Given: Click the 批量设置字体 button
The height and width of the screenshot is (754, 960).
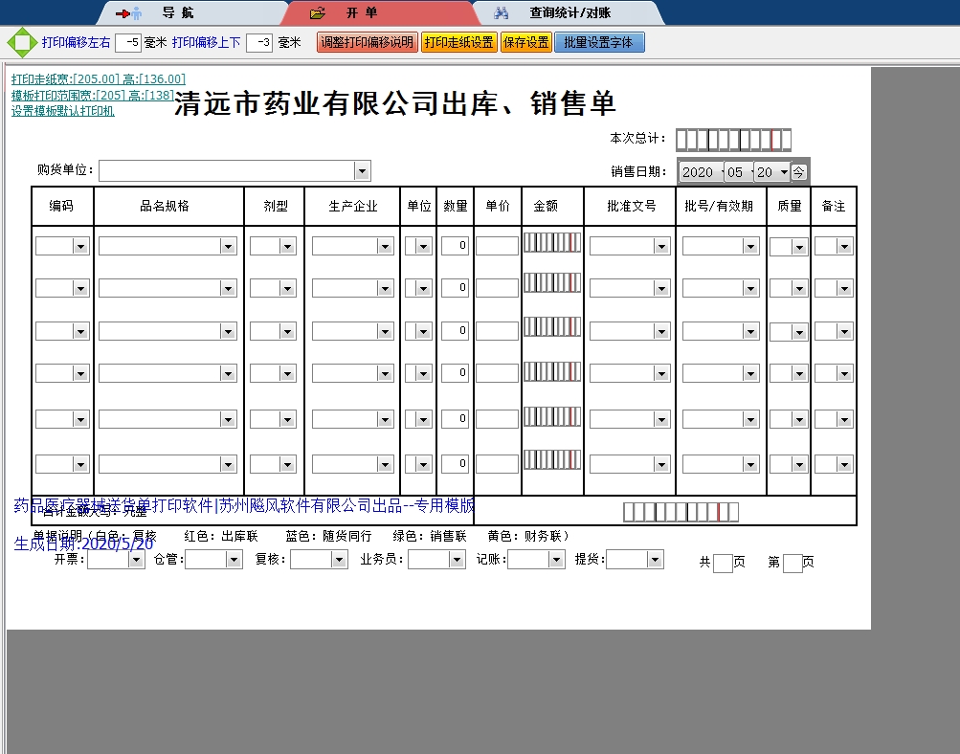Looking at the screenshot, I should [599, 43].
